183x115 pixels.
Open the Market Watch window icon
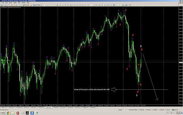click(x=9, y=5)
